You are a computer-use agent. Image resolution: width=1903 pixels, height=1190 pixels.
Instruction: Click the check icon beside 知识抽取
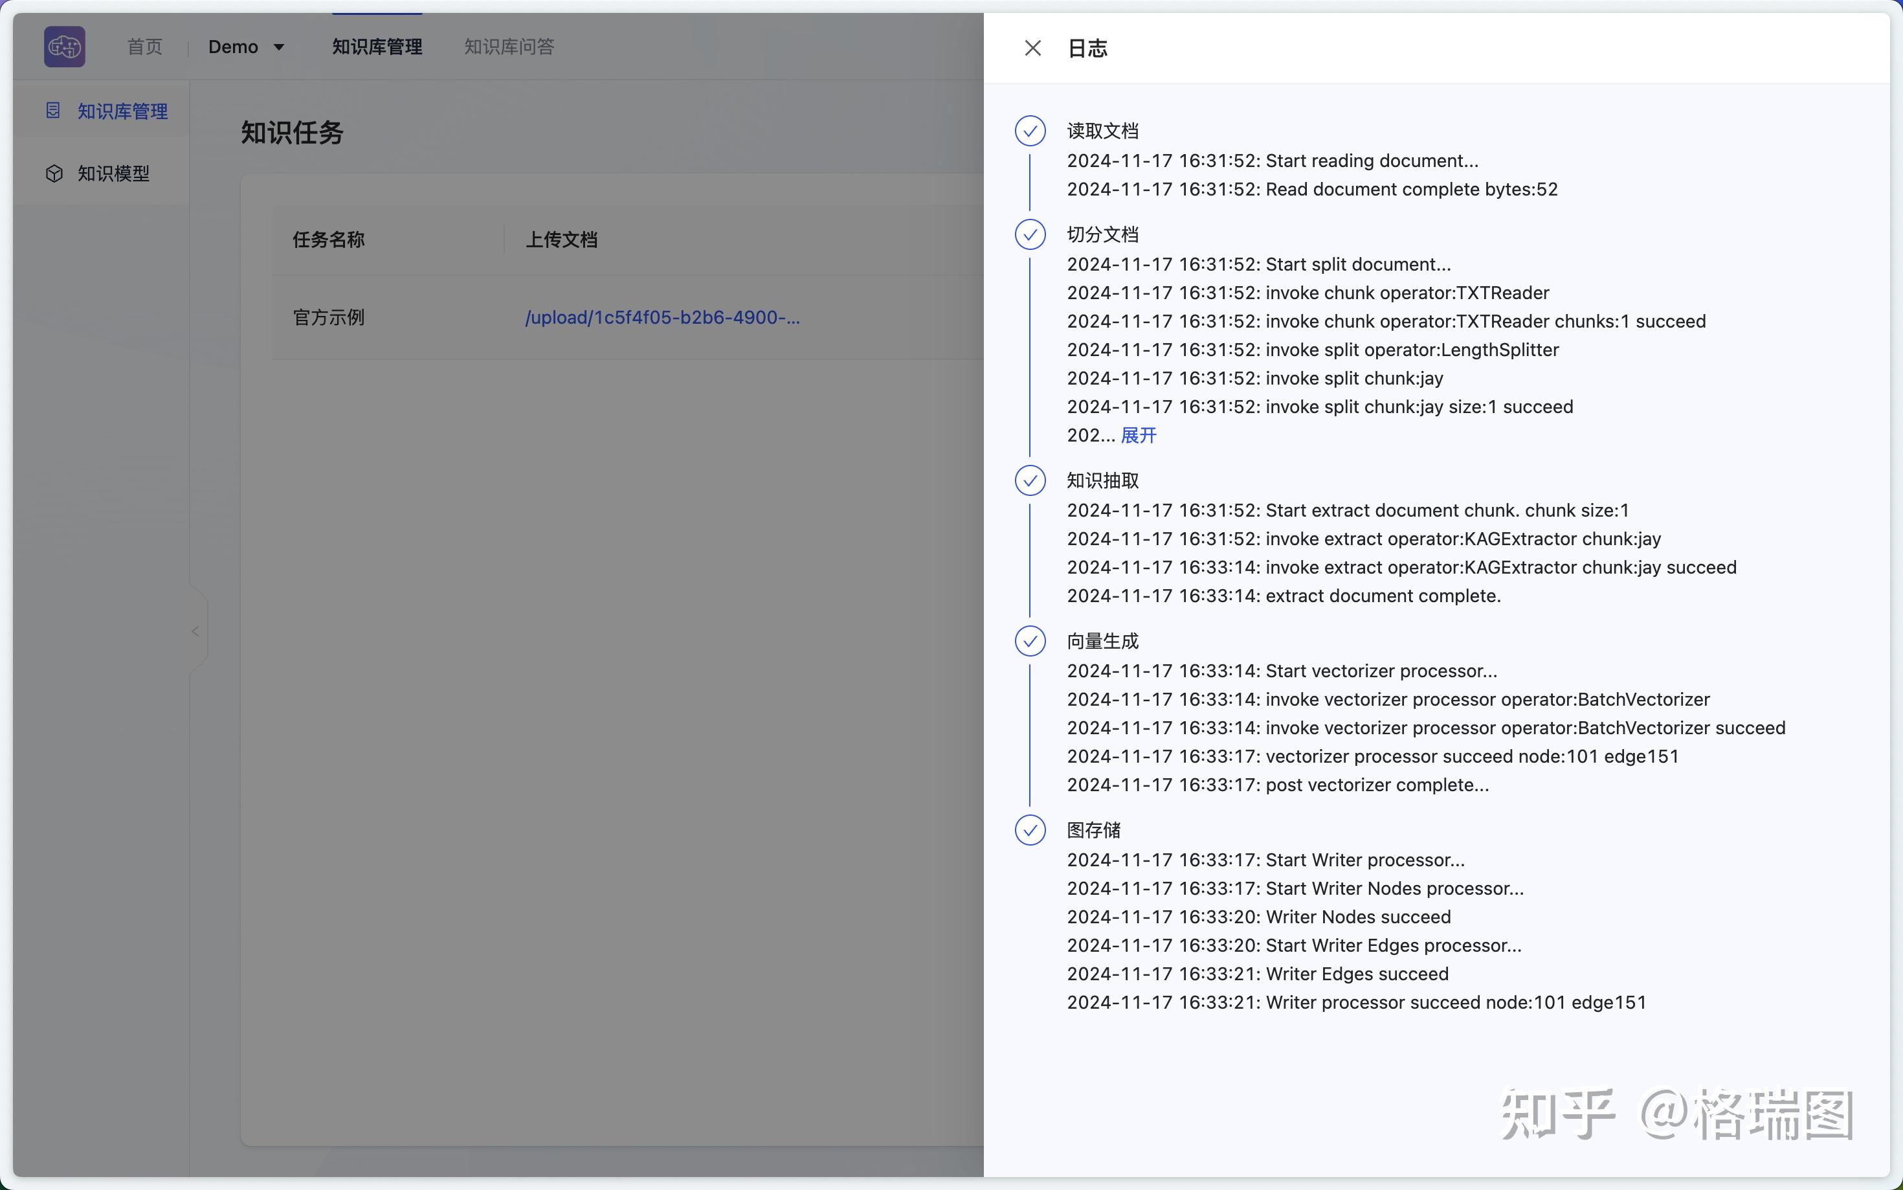1030,480
